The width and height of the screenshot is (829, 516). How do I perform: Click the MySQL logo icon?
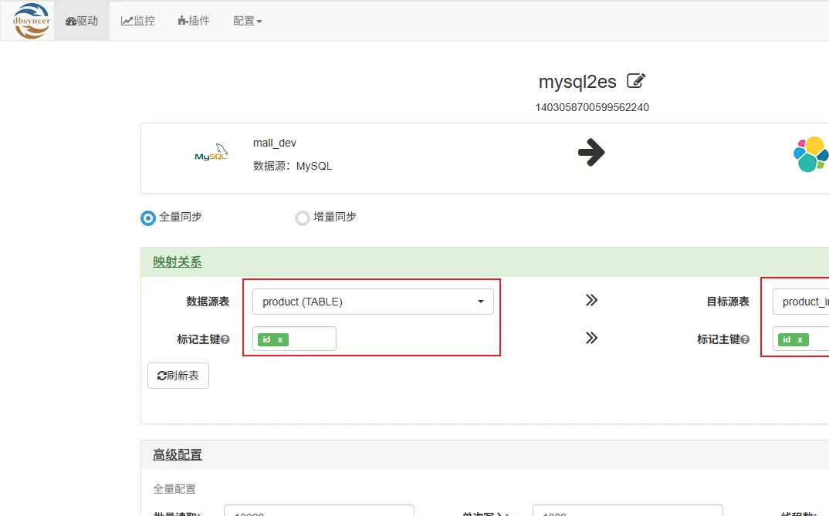211,152
